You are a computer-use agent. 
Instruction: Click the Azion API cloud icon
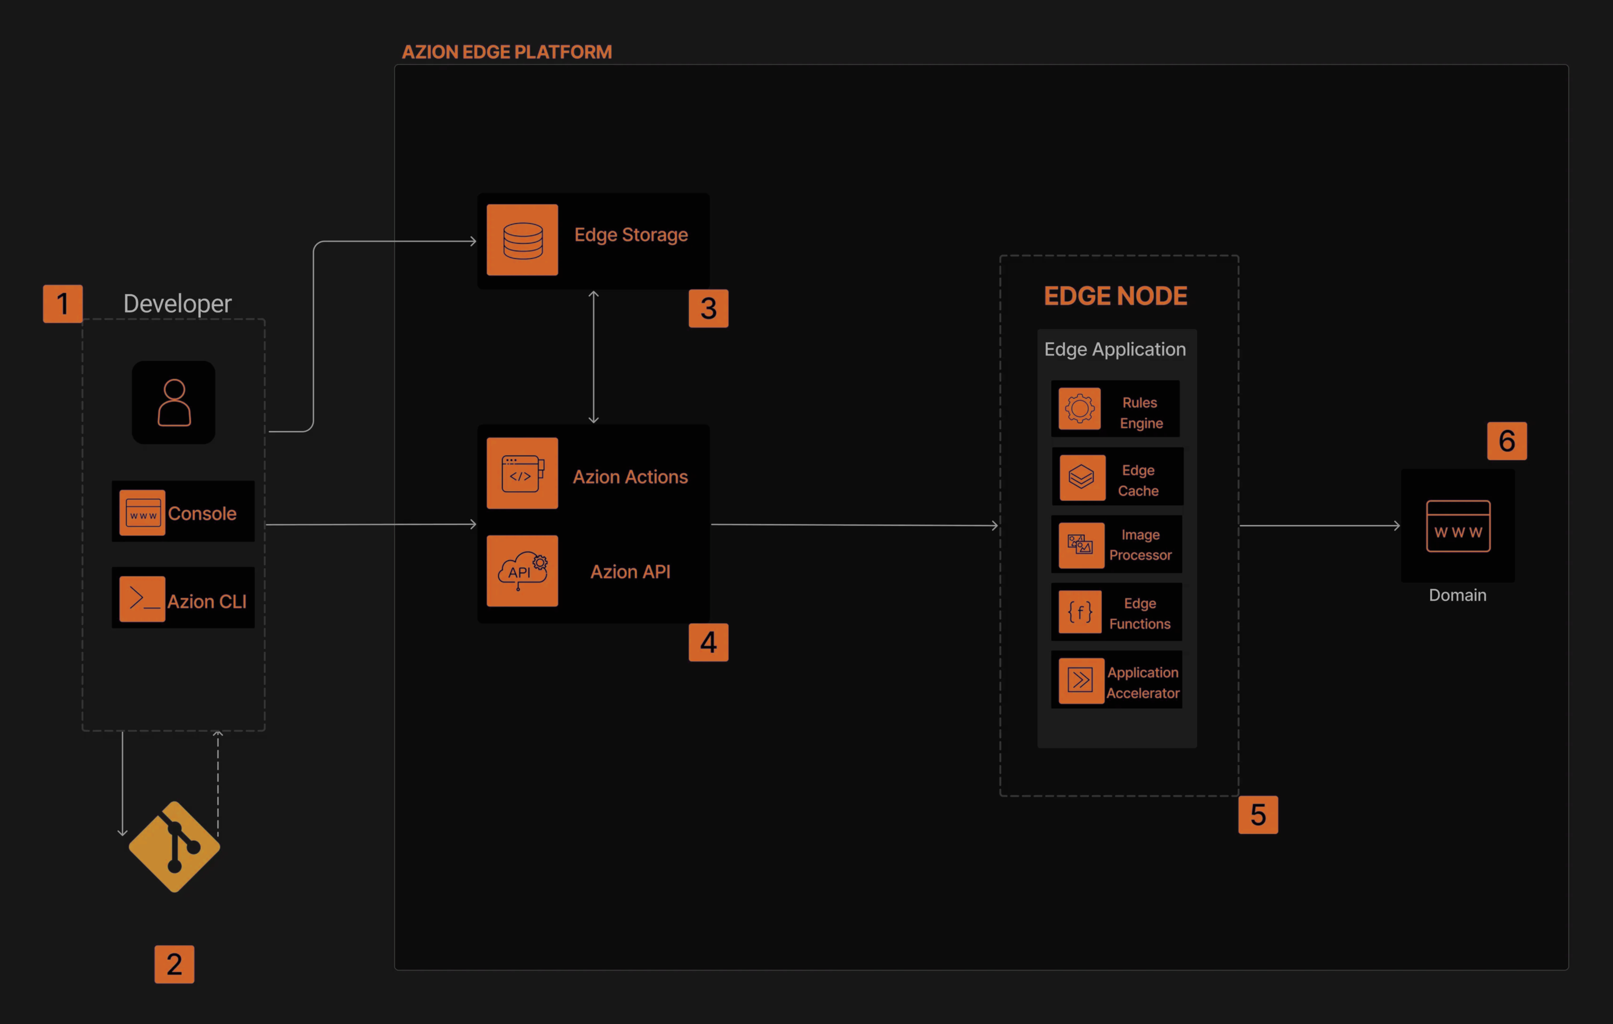pyautogui.click(x=523, y=571)
